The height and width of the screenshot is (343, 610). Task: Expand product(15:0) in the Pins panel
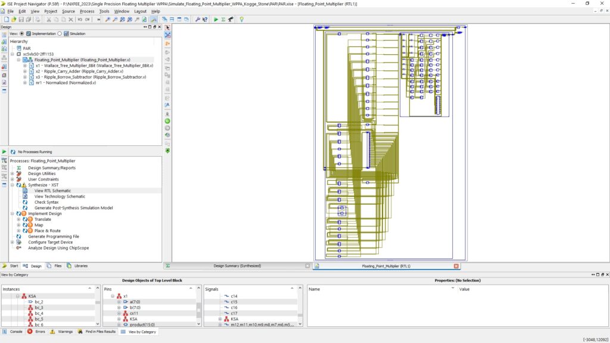[x=119, y=324]
